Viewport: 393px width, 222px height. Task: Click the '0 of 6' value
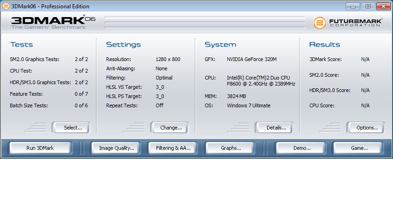point(81,105)
